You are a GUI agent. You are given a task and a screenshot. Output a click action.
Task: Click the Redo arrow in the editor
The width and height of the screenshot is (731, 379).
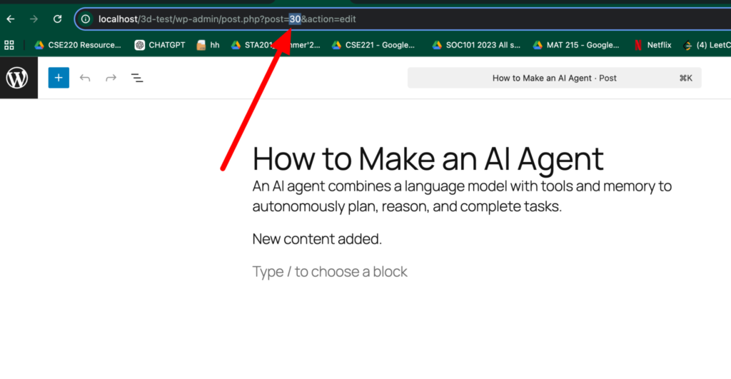[111, 78]
